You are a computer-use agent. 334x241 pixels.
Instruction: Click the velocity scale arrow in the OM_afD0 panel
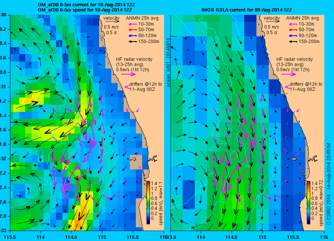click(112, 22)
